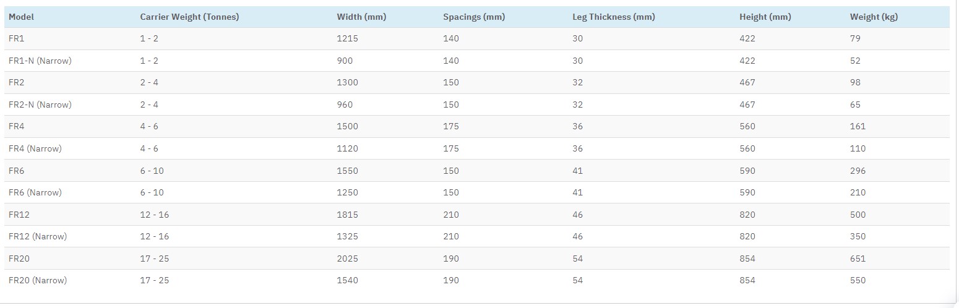Click the FR2-N (Narrow) model cell
The width and height of the screenshot is (959, 308).
click(40, 105)
